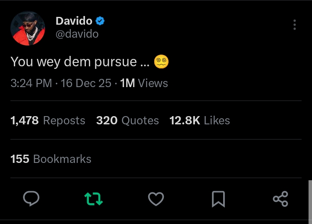Open the @davido handle link

[77, 34]
